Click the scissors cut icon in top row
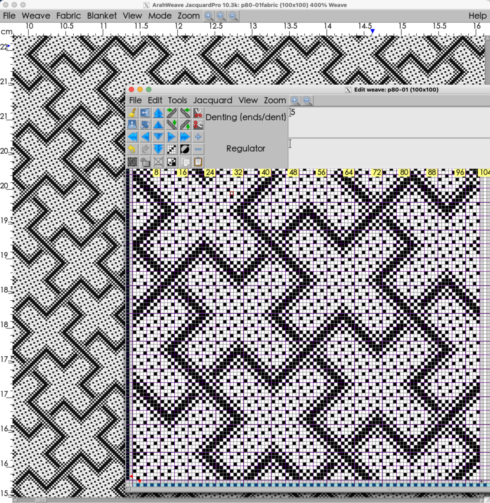490x503 pixels. point(198,113)
